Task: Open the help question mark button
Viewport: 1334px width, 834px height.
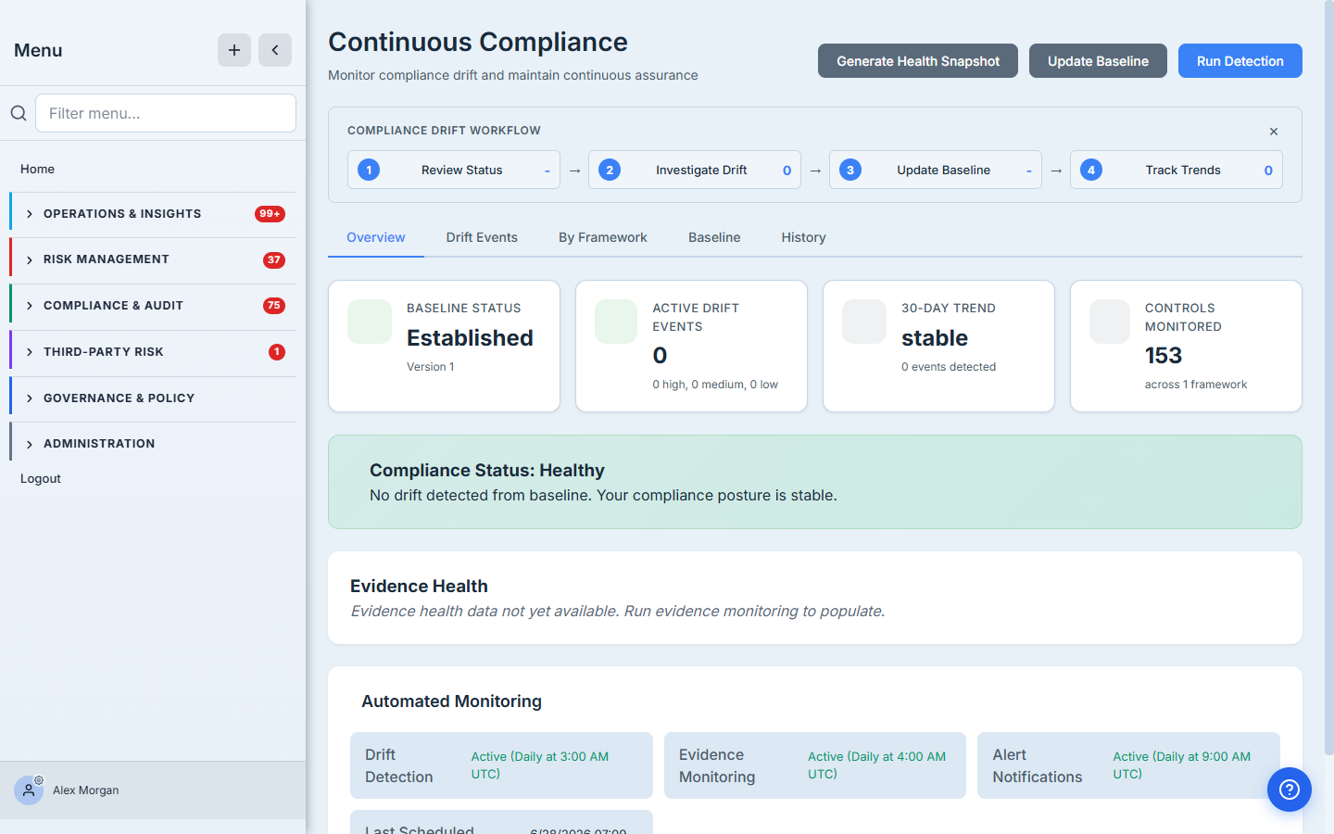Action: click(1290, 790)
